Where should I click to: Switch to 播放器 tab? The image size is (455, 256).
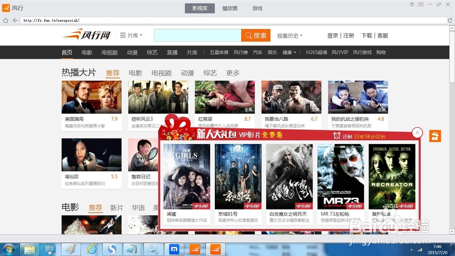(x=230, y=8)
